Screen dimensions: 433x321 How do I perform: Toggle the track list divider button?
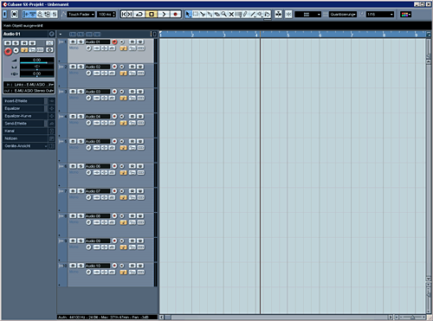point(154,34)
